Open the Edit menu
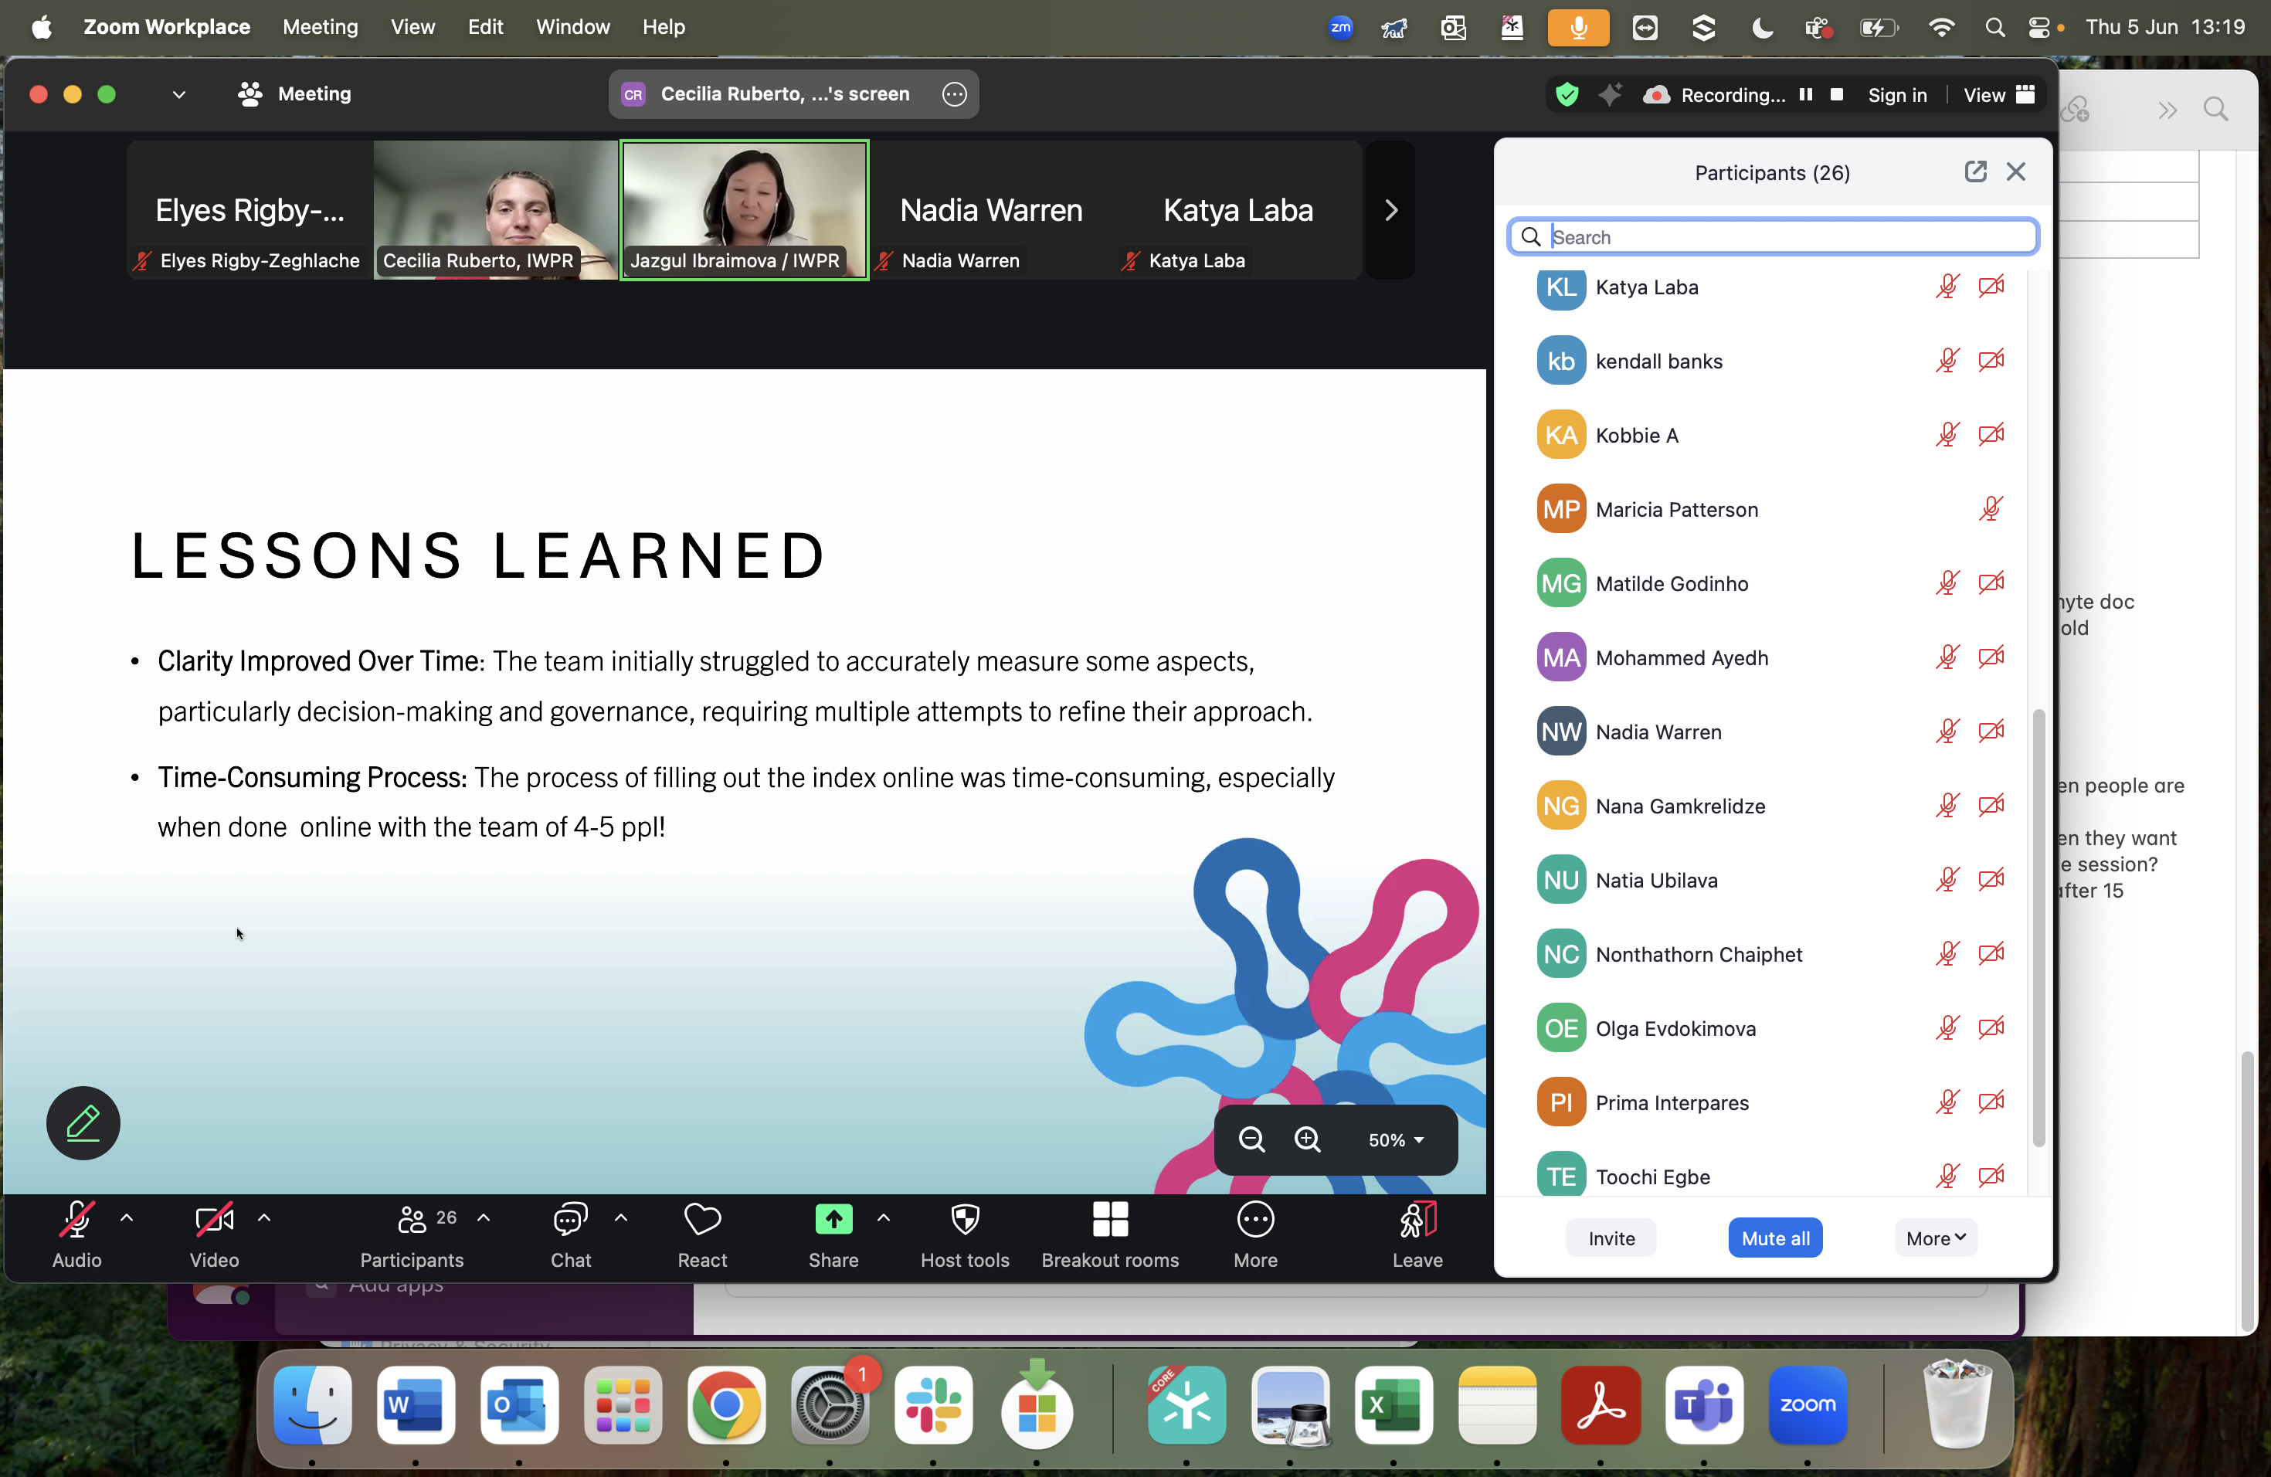Viewport: 2271px width, 1477px height. tap(485, 27)
